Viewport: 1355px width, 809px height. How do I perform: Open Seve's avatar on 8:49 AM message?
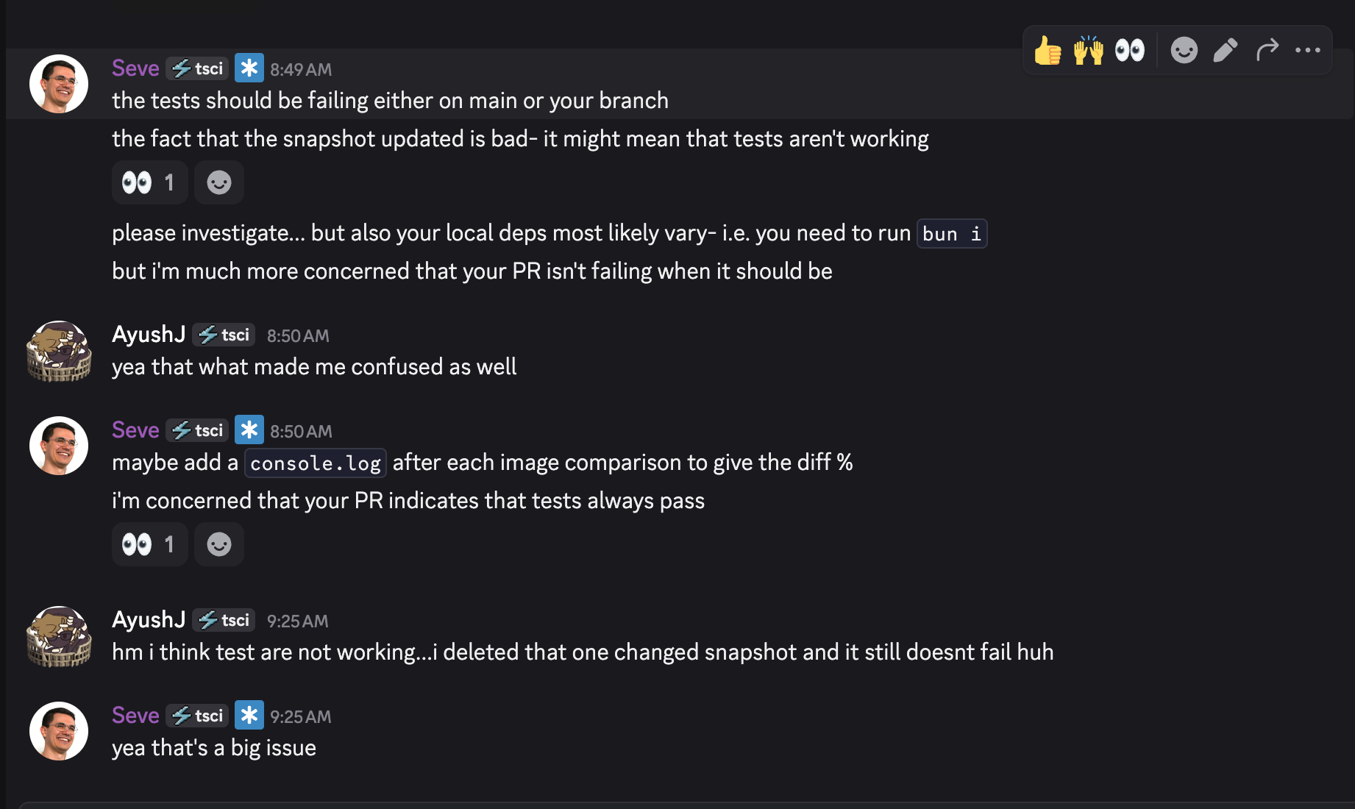point(59,84)
